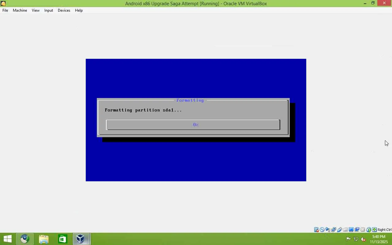Click the recording indicator icon

coord(357,230)
